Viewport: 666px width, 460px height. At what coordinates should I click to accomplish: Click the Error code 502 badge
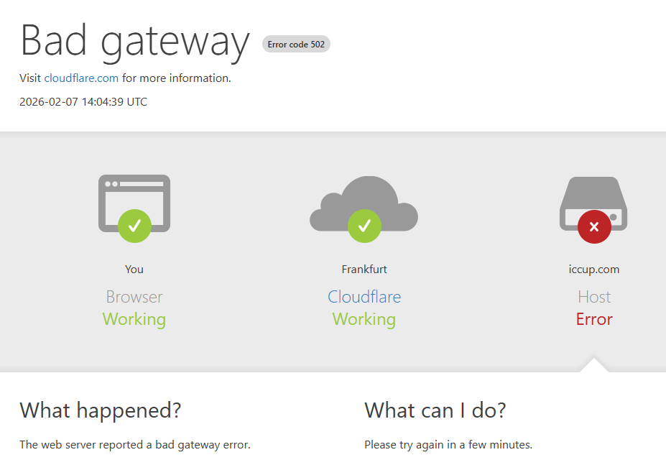click(x=296, y=44)
